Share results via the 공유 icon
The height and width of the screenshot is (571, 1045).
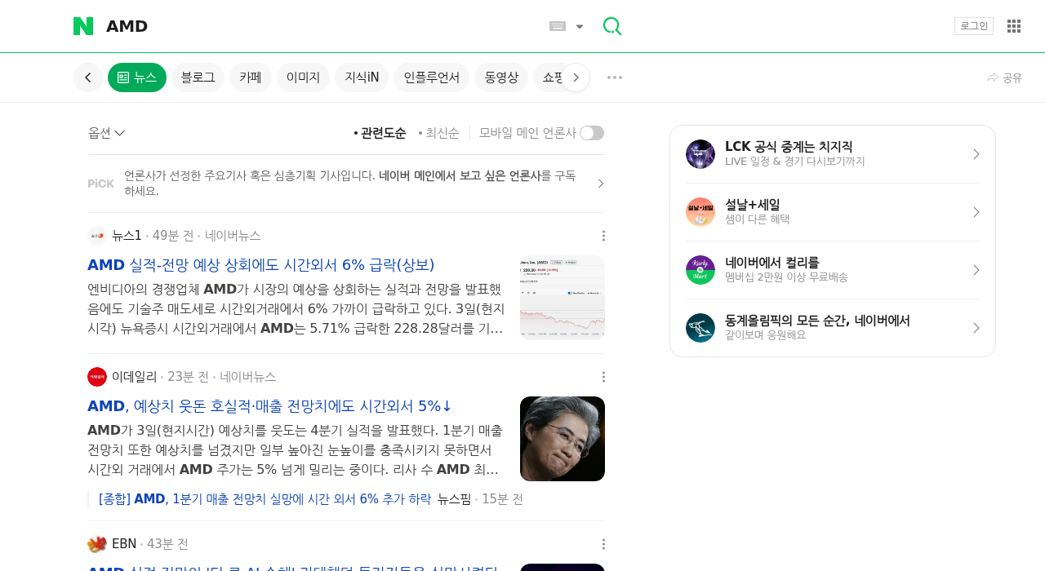1004,77
